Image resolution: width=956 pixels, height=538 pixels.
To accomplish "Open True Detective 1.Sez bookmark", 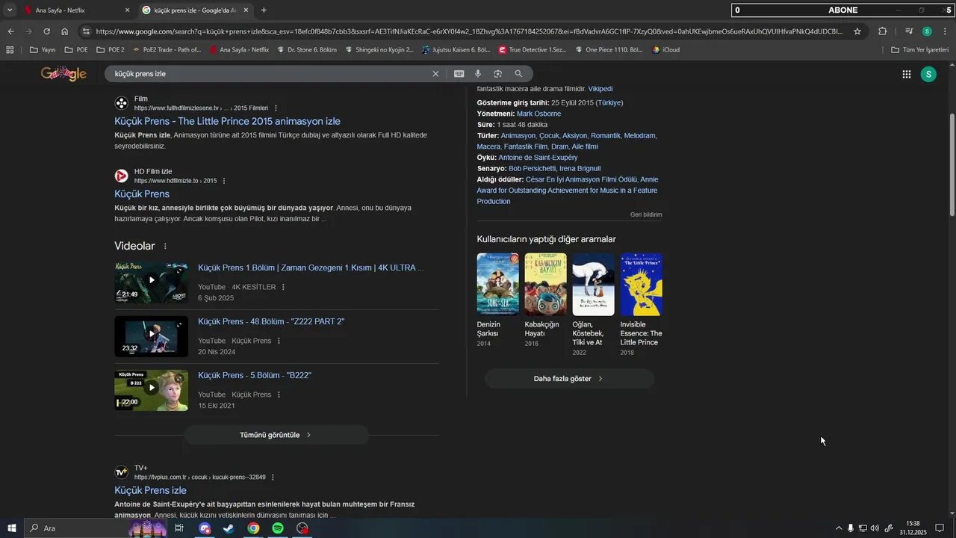I will tap(533, 50).
